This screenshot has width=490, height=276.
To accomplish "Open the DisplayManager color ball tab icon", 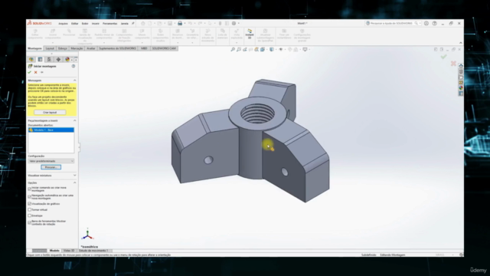I will pos(67,60).
